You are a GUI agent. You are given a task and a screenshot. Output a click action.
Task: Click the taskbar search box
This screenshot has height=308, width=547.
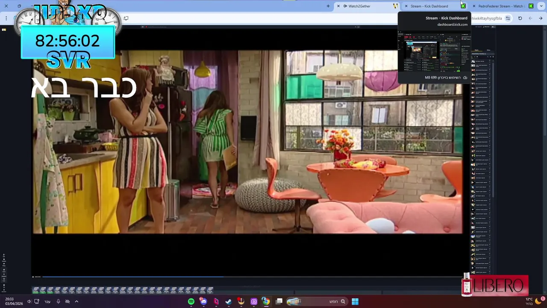pos(316,302)
